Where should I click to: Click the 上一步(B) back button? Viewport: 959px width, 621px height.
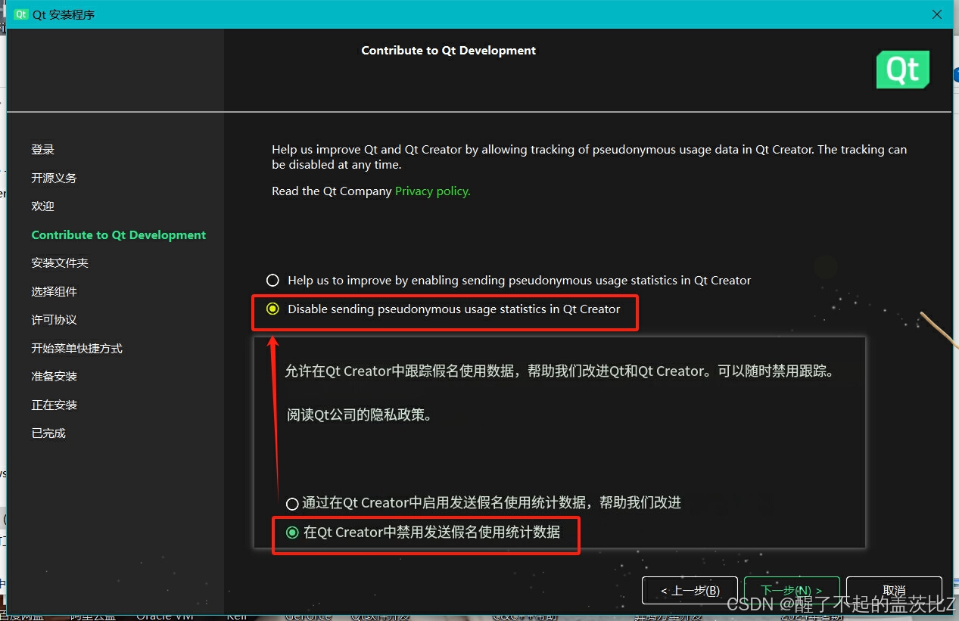[690, 590]
